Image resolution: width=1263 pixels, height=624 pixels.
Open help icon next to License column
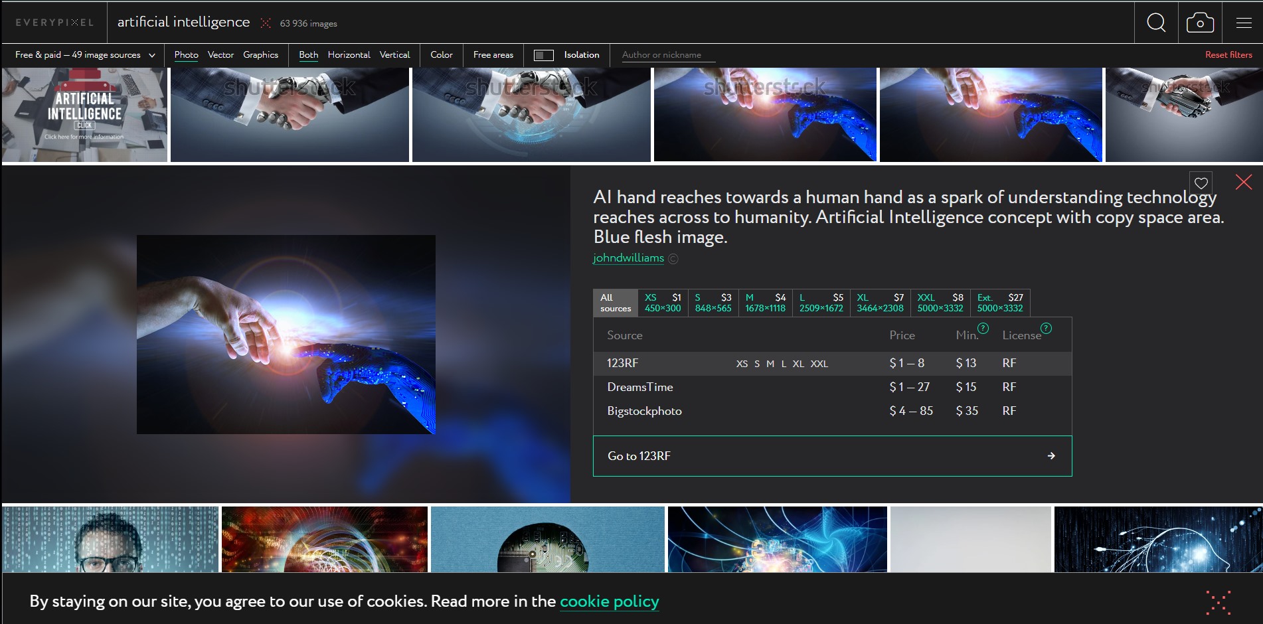tap(1046, 328)
